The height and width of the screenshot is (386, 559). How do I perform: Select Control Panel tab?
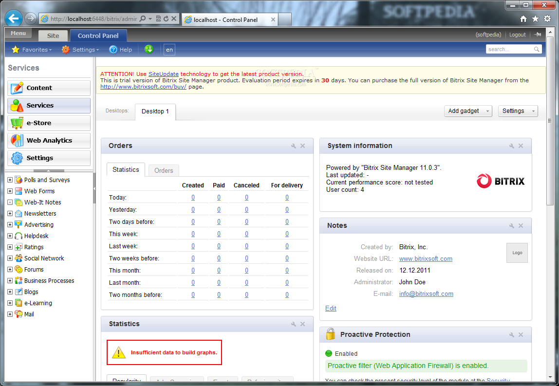point(98,36)
